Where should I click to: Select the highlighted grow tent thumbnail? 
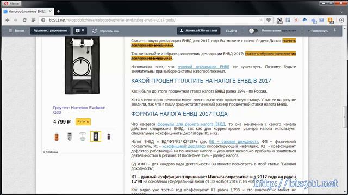[96, 136]
